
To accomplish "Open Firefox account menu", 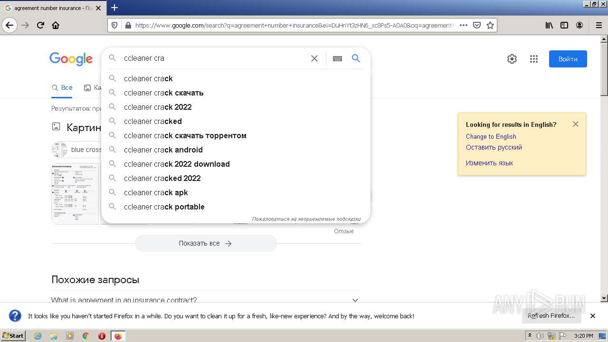I will pyautogui.click(x=579, y=25).
